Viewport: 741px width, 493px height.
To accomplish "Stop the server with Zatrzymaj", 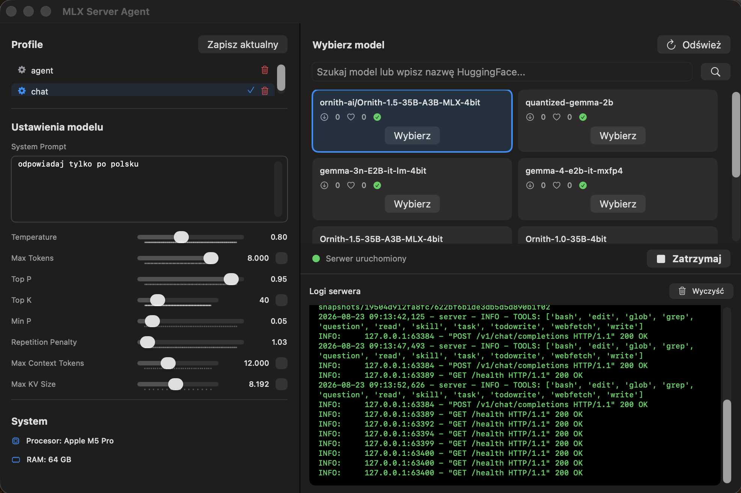I will pos(688,259).
